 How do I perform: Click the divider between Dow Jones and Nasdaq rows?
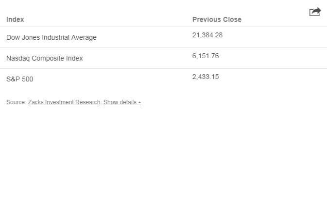[x=163, y=48]
